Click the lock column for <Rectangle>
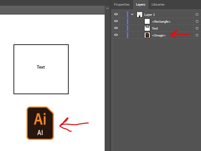 coord(123,21)
